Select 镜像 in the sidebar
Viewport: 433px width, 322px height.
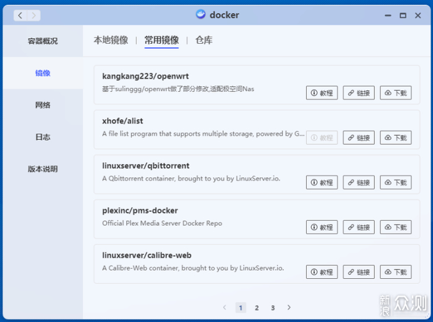[43, 73]
